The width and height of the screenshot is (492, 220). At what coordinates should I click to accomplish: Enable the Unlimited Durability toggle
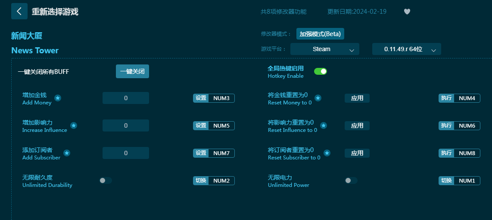(x=106, y=180)
